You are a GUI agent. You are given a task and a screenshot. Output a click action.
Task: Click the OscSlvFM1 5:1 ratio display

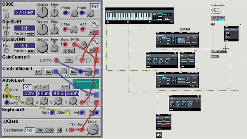pyautogui.click(x=24, y=46)
